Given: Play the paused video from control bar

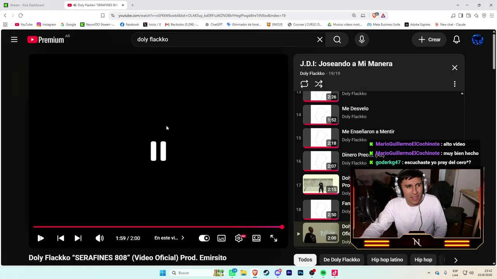Looking at the screenshot, I should [41, 238].
